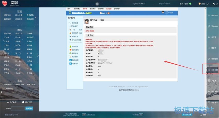Click the 购买表情 green person icon
The image size is (219, 118).
[70, 47]
